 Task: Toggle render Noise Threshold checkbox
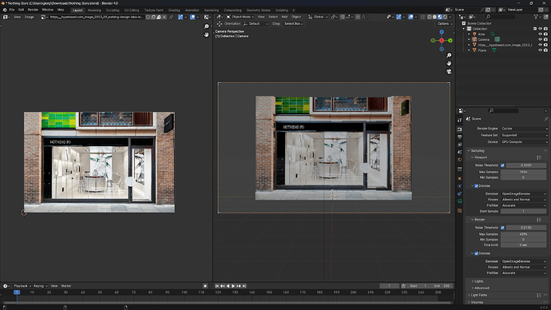(502, 228)
